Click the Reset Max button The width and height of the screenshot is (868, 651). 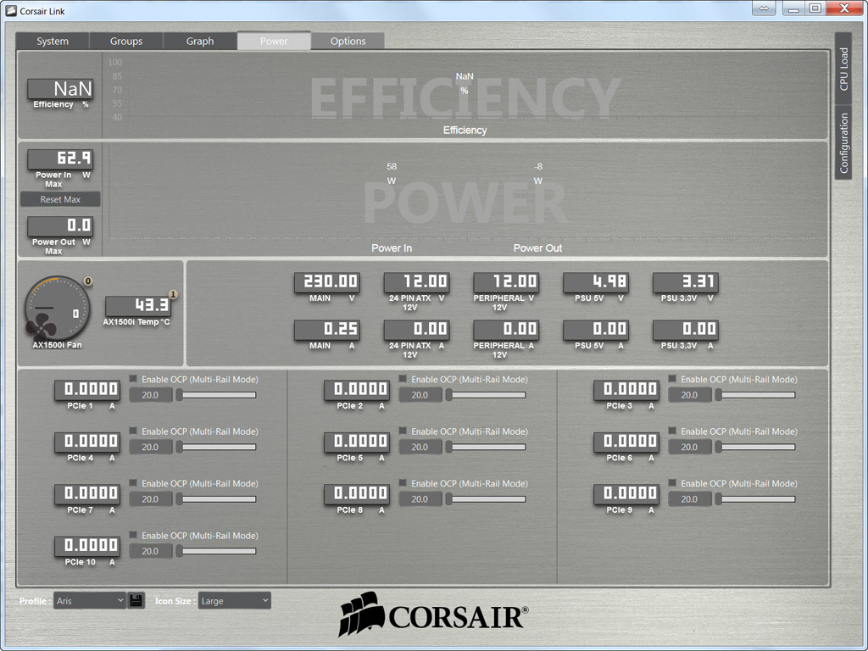[x=60, y=199]
